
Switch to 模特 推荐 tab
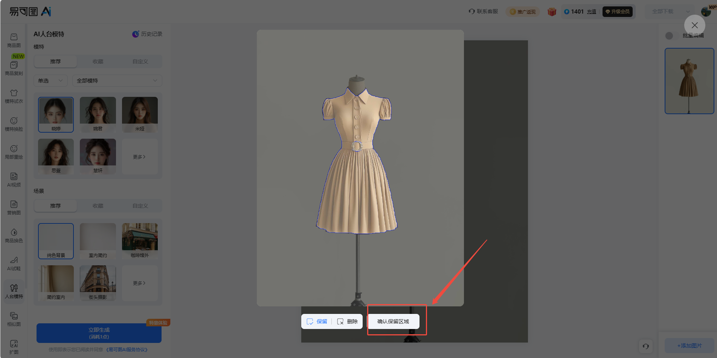[x=55, y=61]
